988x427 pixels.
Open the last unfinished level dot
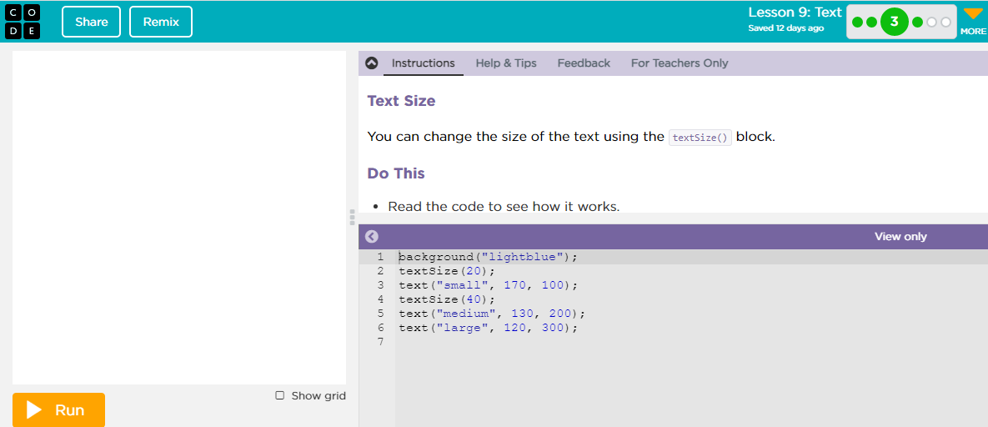(945, 22)
